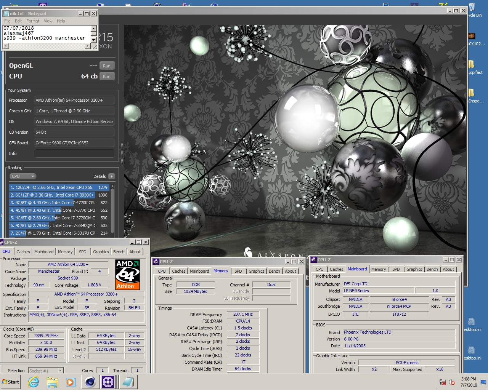Select ranking entry 5 Core i7-3720QM
Screen dimensions: 488x390
[59, 218]
